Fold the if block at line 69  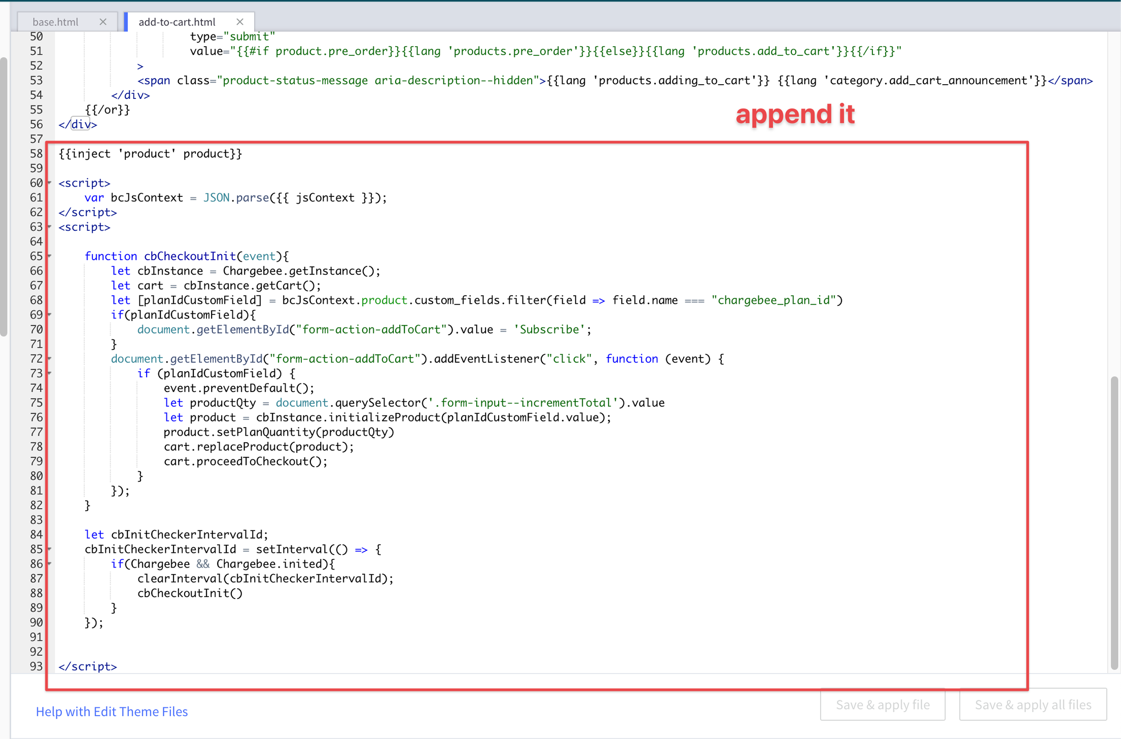(50, 314)
